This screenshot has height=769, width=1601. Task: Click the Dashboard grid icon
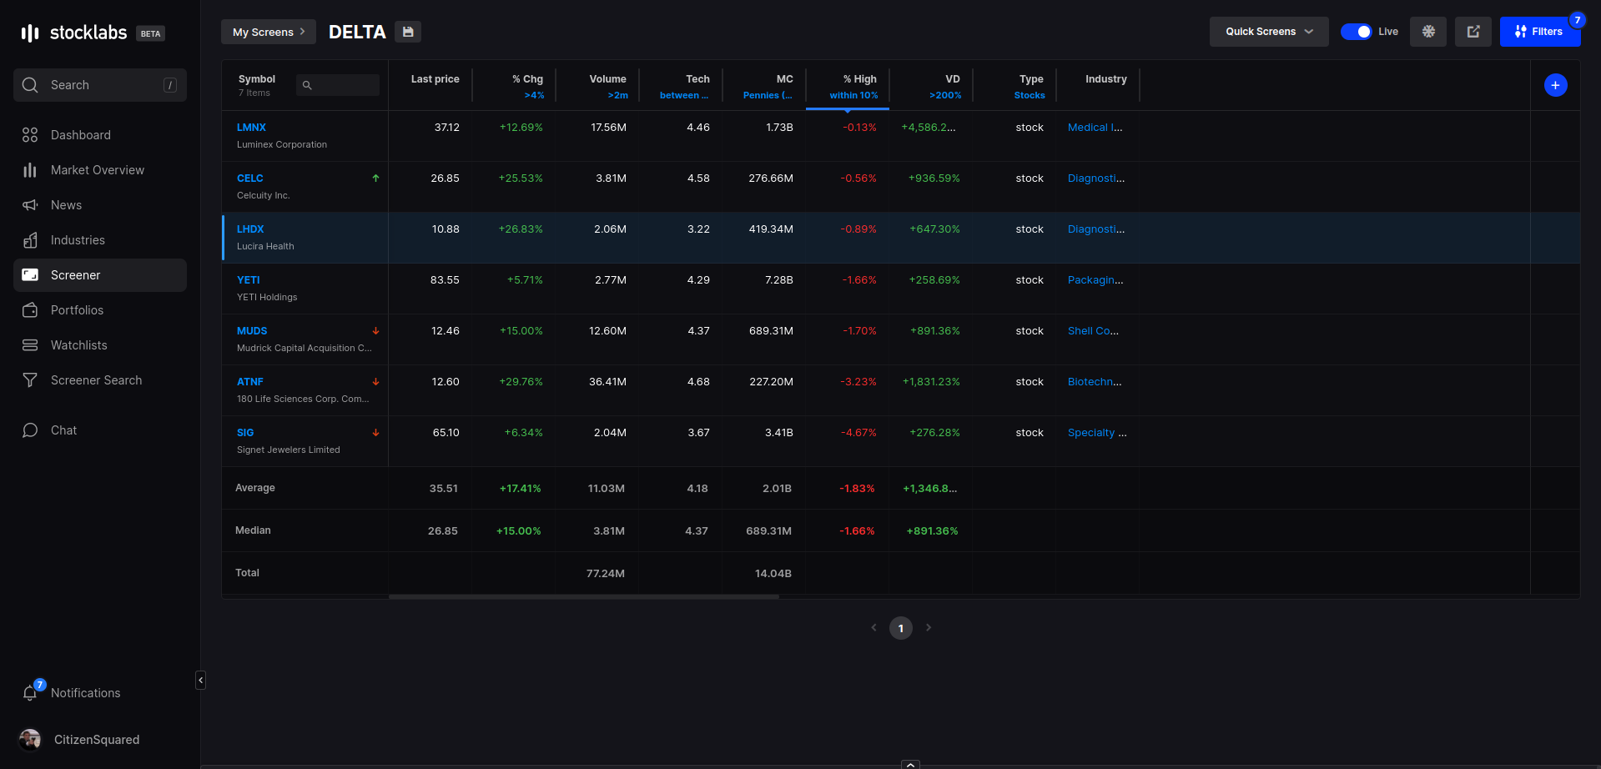pos(30,135)
